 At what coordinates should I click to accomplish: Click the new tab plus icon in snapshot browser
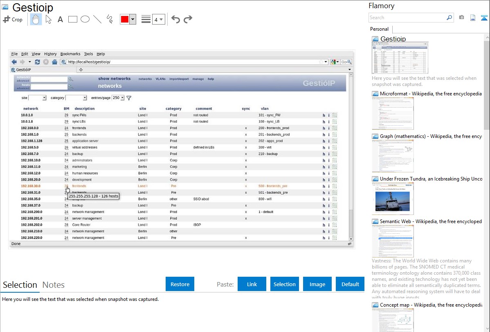(81, 70)
